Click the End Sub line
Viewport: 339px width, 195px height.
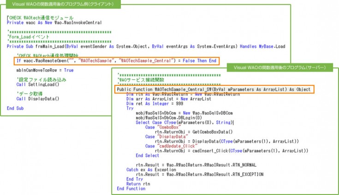(15, 108)
